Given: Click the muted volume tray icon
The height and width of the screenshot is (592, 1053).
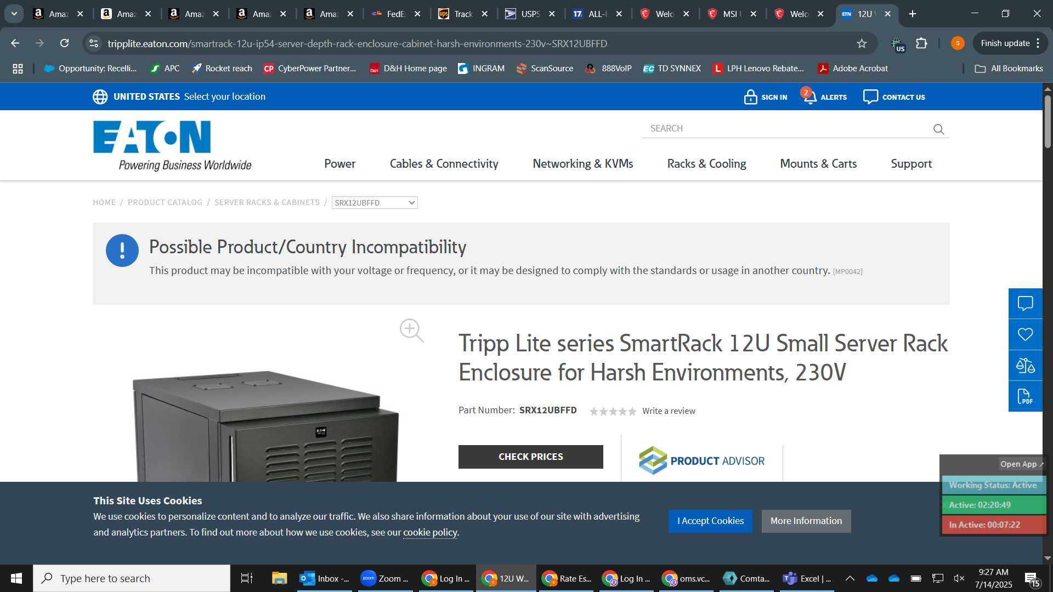Looking at the screenshot, I should (x=959, y=578).
